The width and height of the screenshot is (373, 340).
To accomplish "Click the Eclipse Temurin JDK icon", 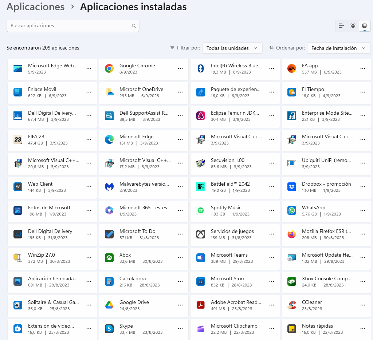I will click(x=201, y=116).
